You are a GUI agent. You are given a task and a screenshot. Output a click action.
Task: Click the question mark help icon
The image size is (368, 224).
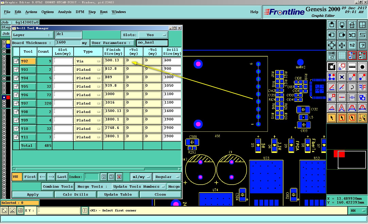(362, 45)
